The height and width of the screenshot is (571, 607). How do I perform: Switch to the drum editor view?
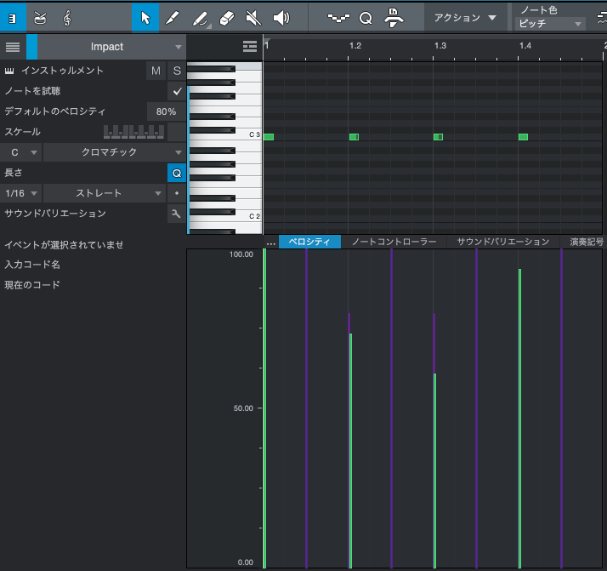pos(40,17)
